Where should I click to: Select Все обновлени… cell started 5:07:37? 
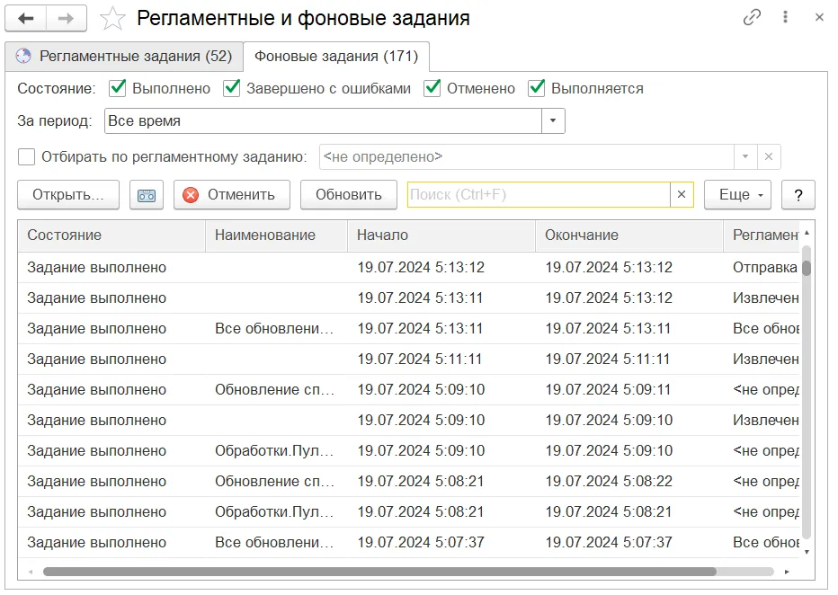(274, 543)
